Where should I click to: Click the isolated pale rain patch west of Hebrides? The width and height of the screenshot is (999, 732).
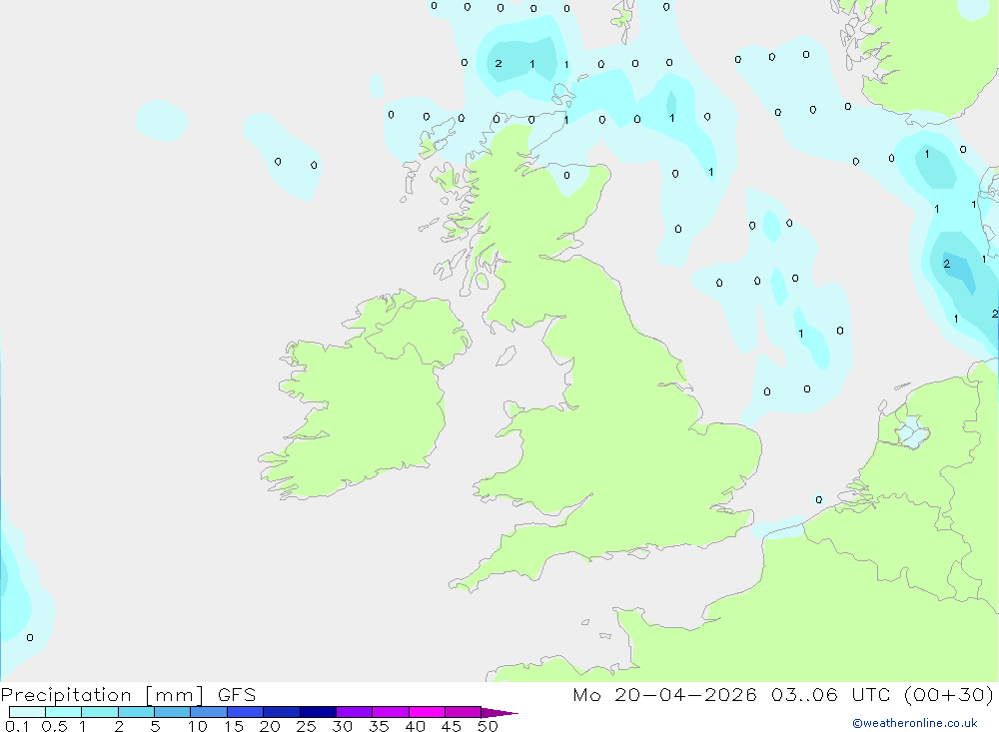162,120
